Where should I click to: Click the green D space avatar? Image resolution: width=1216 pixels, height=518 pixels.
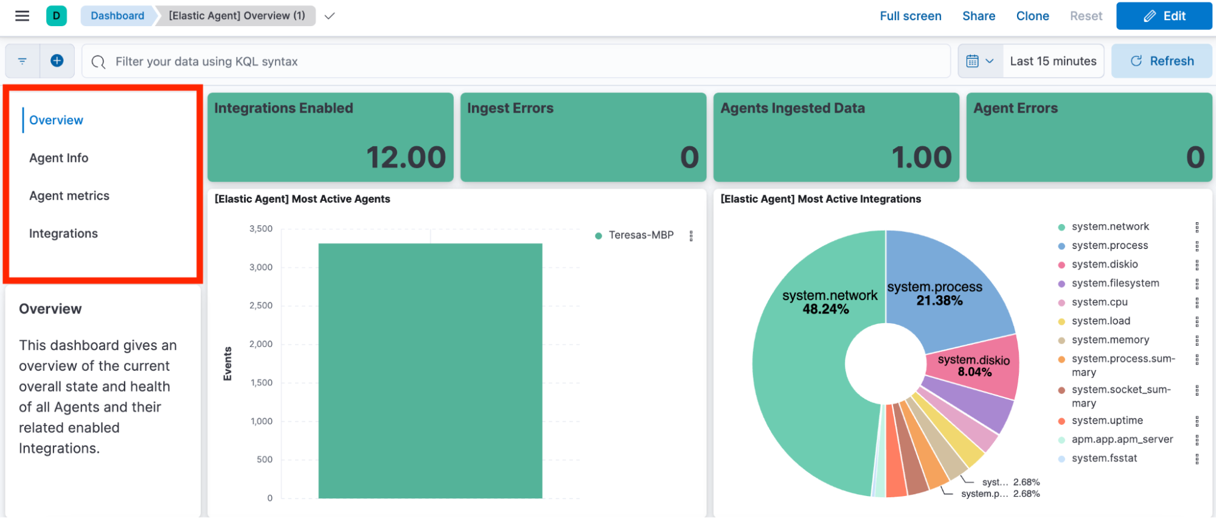point(57,16)
